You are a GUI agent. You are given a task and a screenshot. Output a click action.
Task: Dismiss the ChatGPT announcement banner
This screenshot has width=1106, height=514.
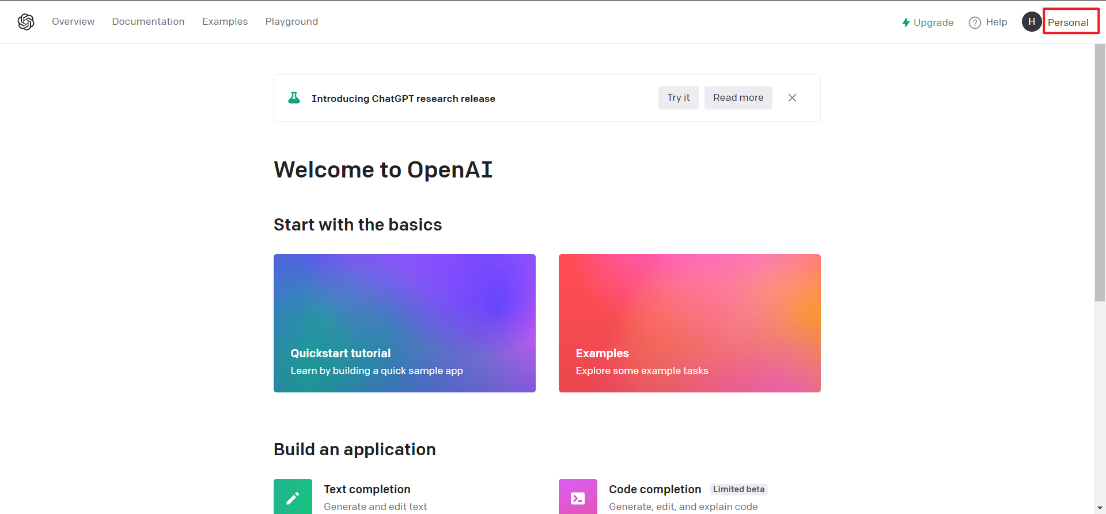point(792,98)
